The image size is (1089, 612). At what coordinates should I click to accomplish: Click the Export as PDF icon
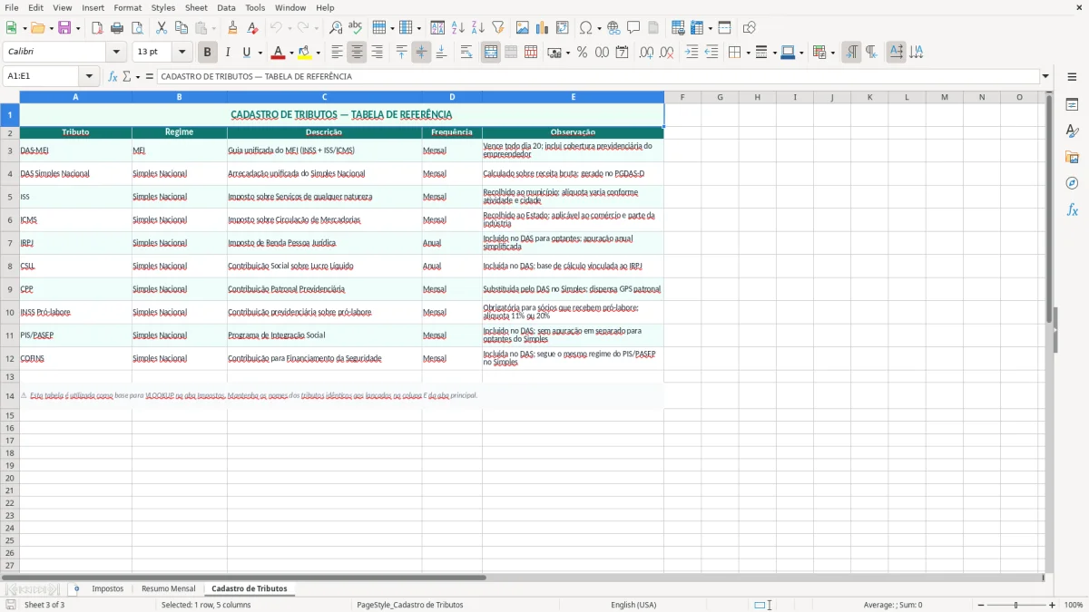coord(97,28)
